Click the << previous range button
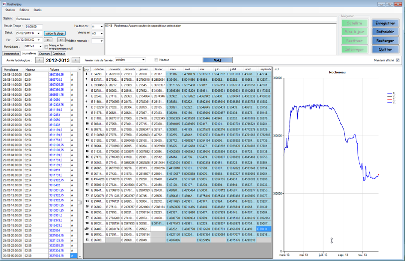This screenshot has height=261, width=405. coord(48,40)
